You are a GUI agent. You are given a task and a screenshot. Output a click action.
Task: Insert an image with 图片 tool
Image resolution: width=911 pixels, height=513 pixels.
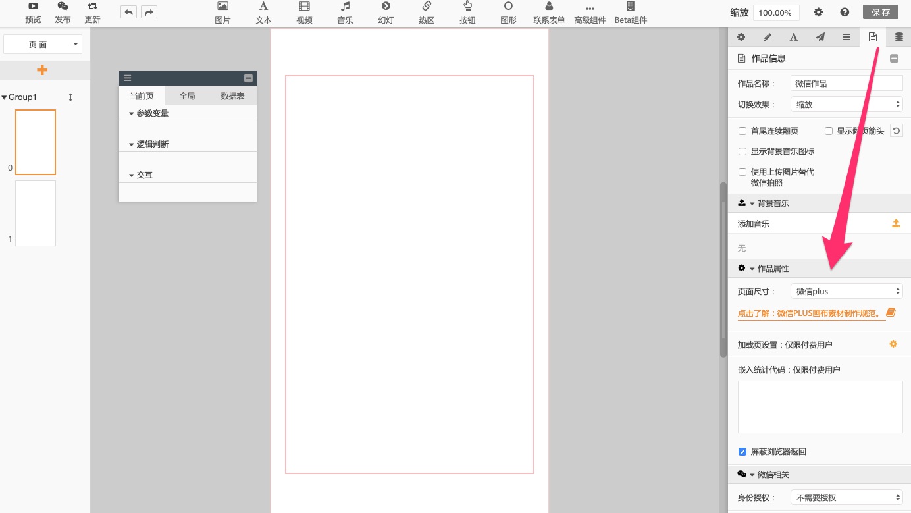[222, 7]
